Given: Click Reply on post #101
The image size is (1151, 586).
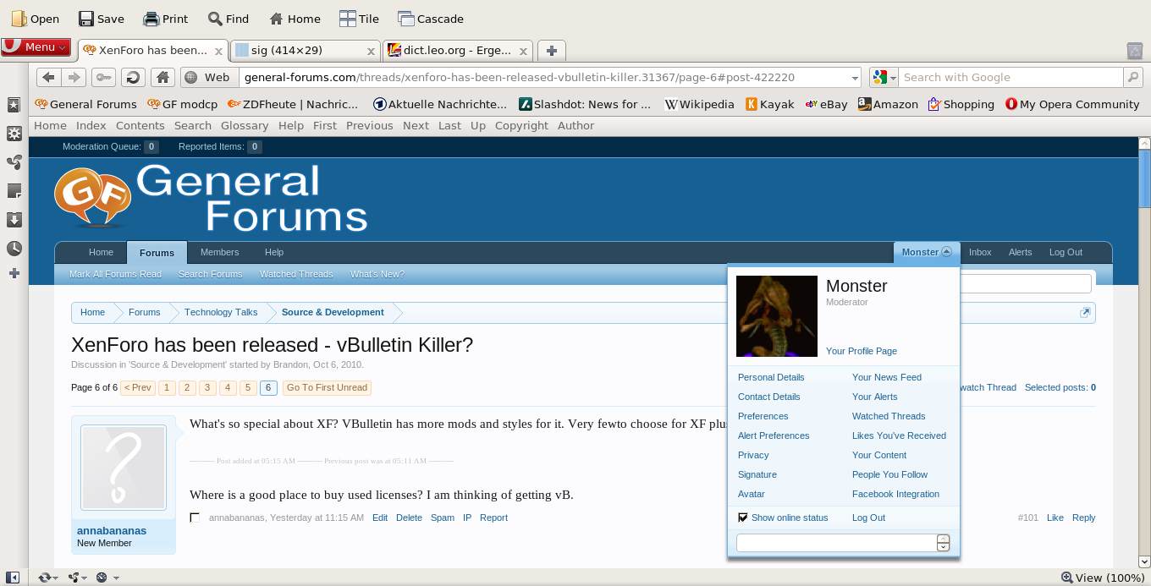Looking at the screenshot, I should coord(1083,518).
